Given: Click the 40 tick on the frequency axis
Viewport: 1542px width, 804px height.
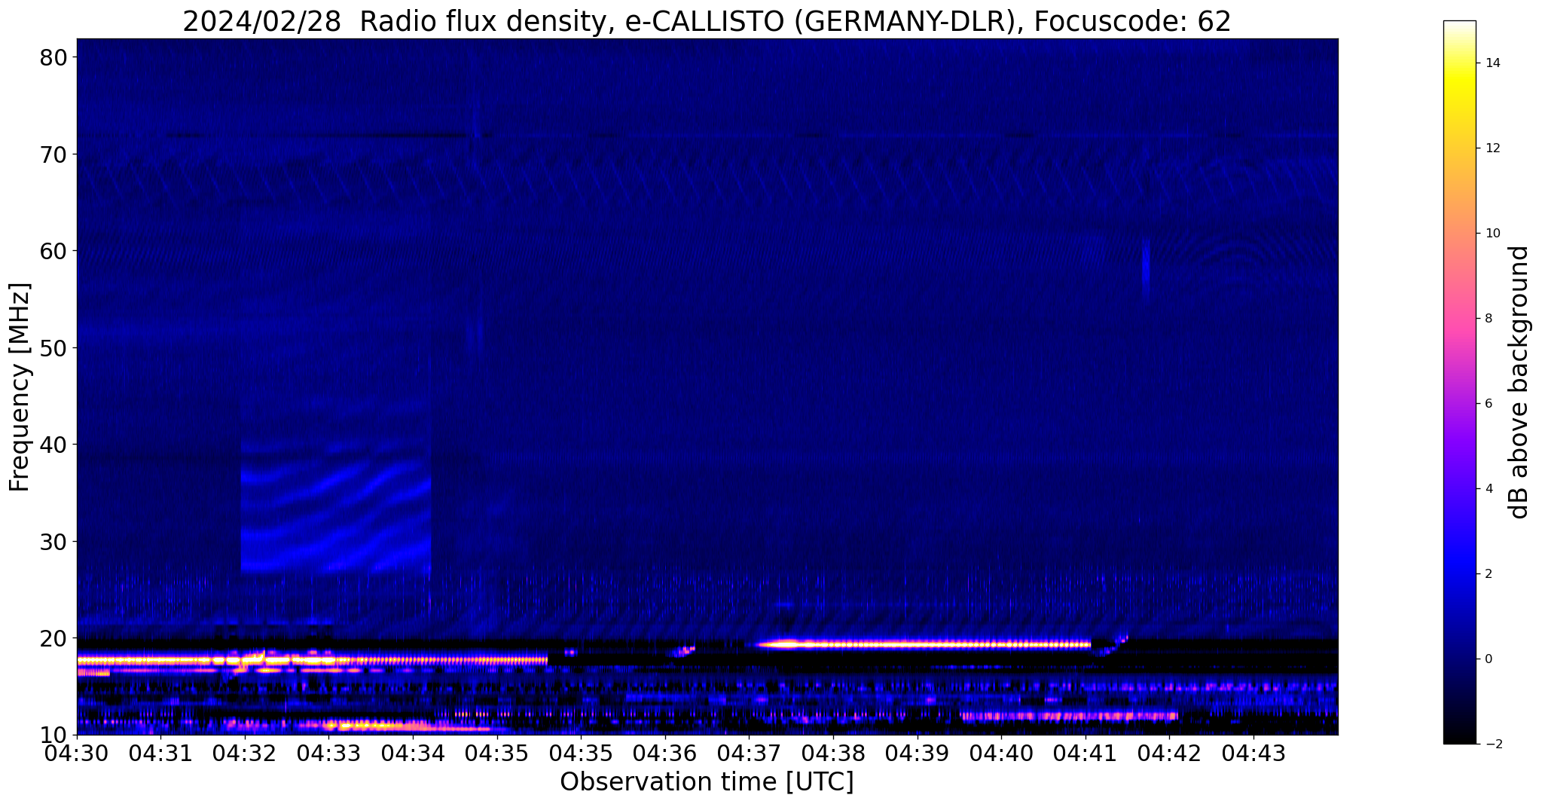Looking at the screenshot, I should (x=54, y=445).
